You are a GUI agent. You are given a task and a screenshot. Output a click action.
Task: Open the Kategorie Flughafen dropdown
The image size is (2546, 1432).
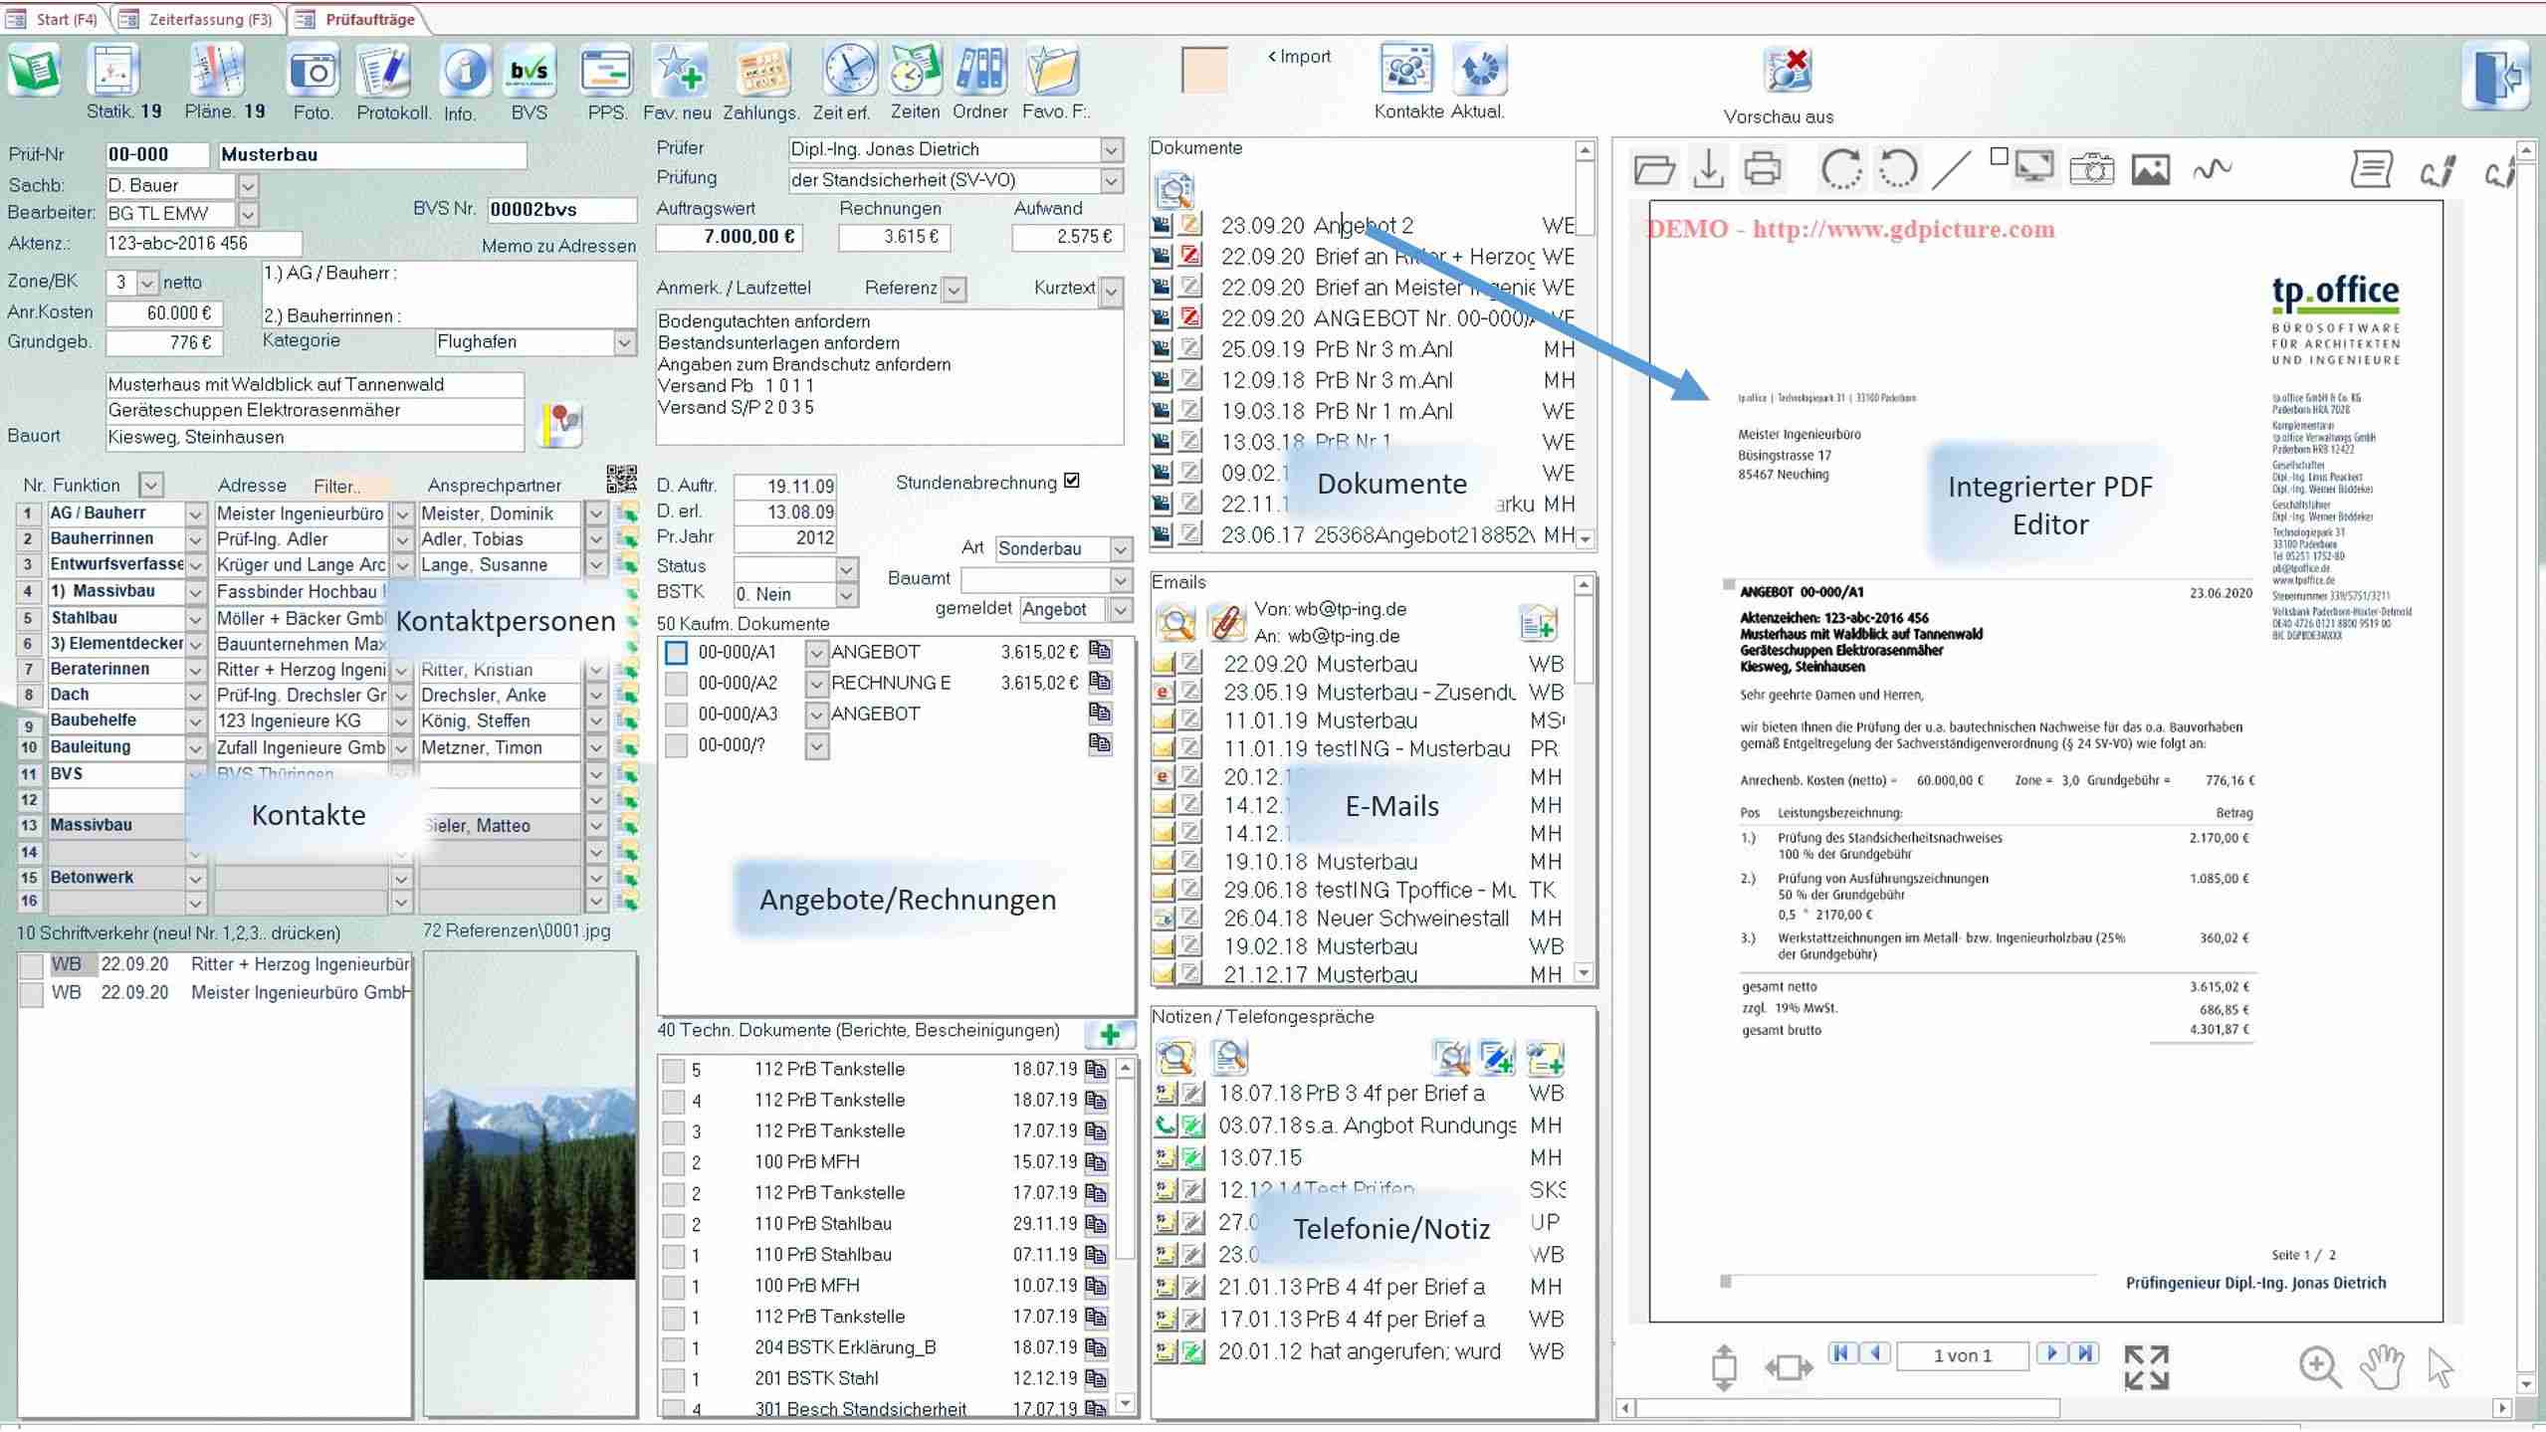[624, 342]
